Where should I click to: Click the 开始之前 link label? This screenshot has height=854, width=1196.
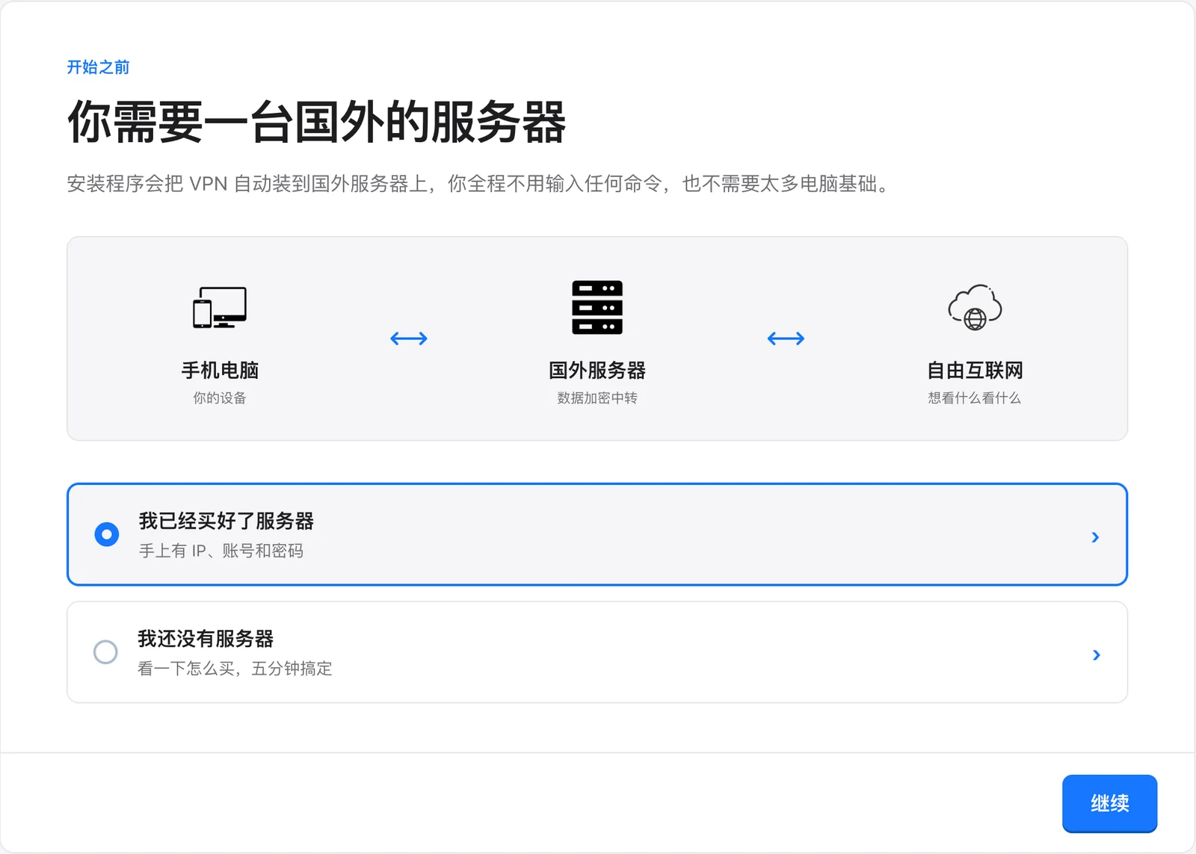click(x=98, y=67)
